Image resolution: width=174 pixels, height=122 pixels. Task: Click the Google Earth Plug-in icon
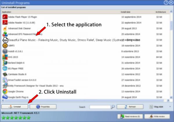click(x=5, y=97)
